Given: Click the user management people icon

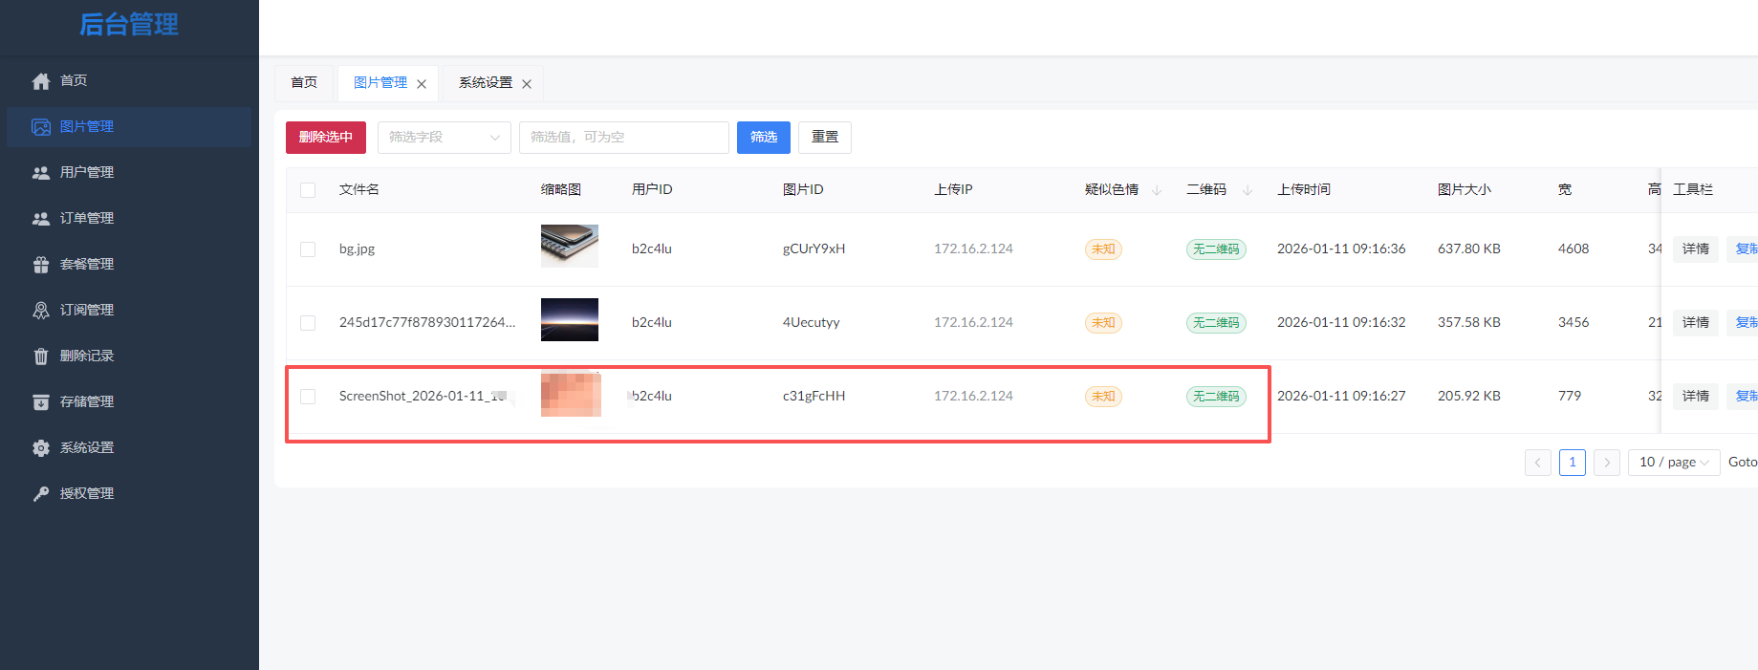Looking at the screenshot, I should [41, 173].
